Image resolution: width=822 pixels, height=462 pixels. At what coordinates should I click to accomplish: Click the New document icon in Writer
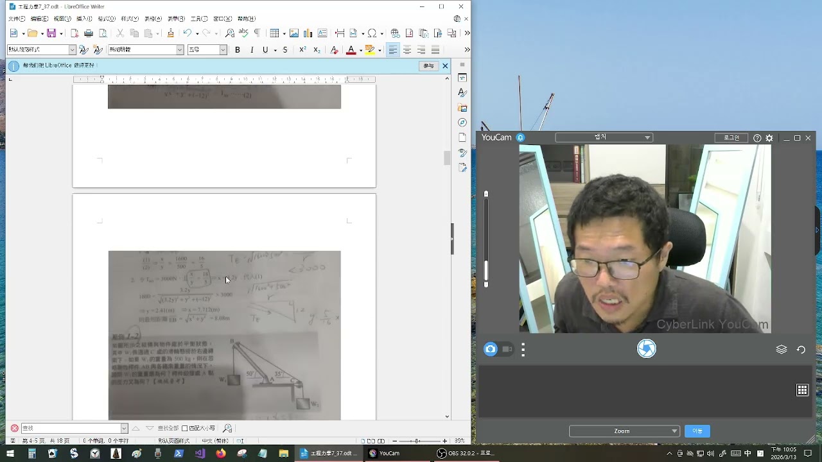click(14, 33)
